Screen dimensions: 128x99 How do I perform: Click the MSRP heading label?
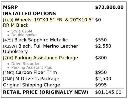point(10,7)
